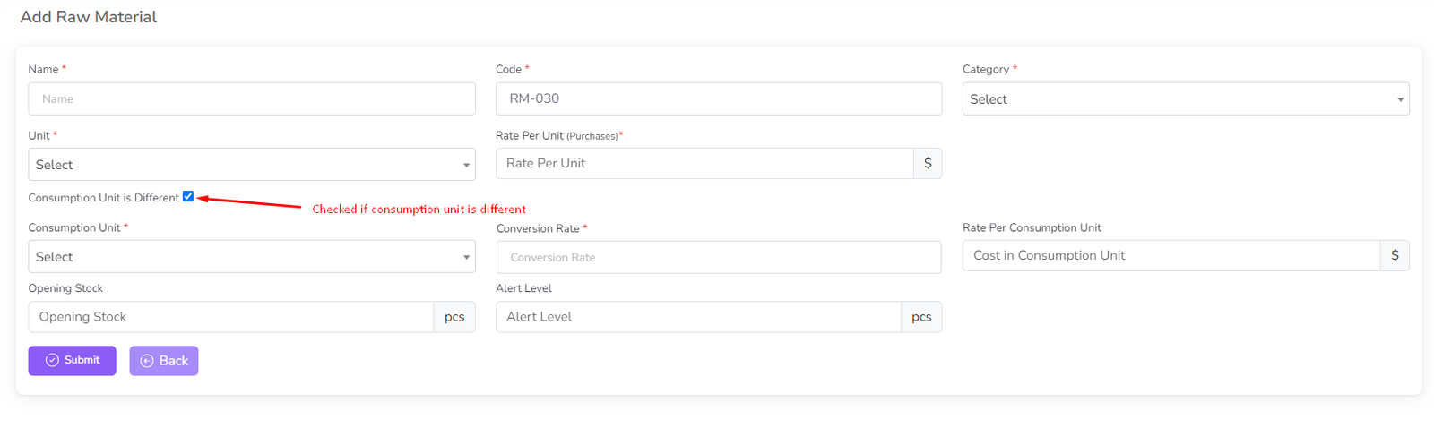Expand the Unit select dropdown
The width and height of the screenshot is (1434, 428).
(251, 165)
